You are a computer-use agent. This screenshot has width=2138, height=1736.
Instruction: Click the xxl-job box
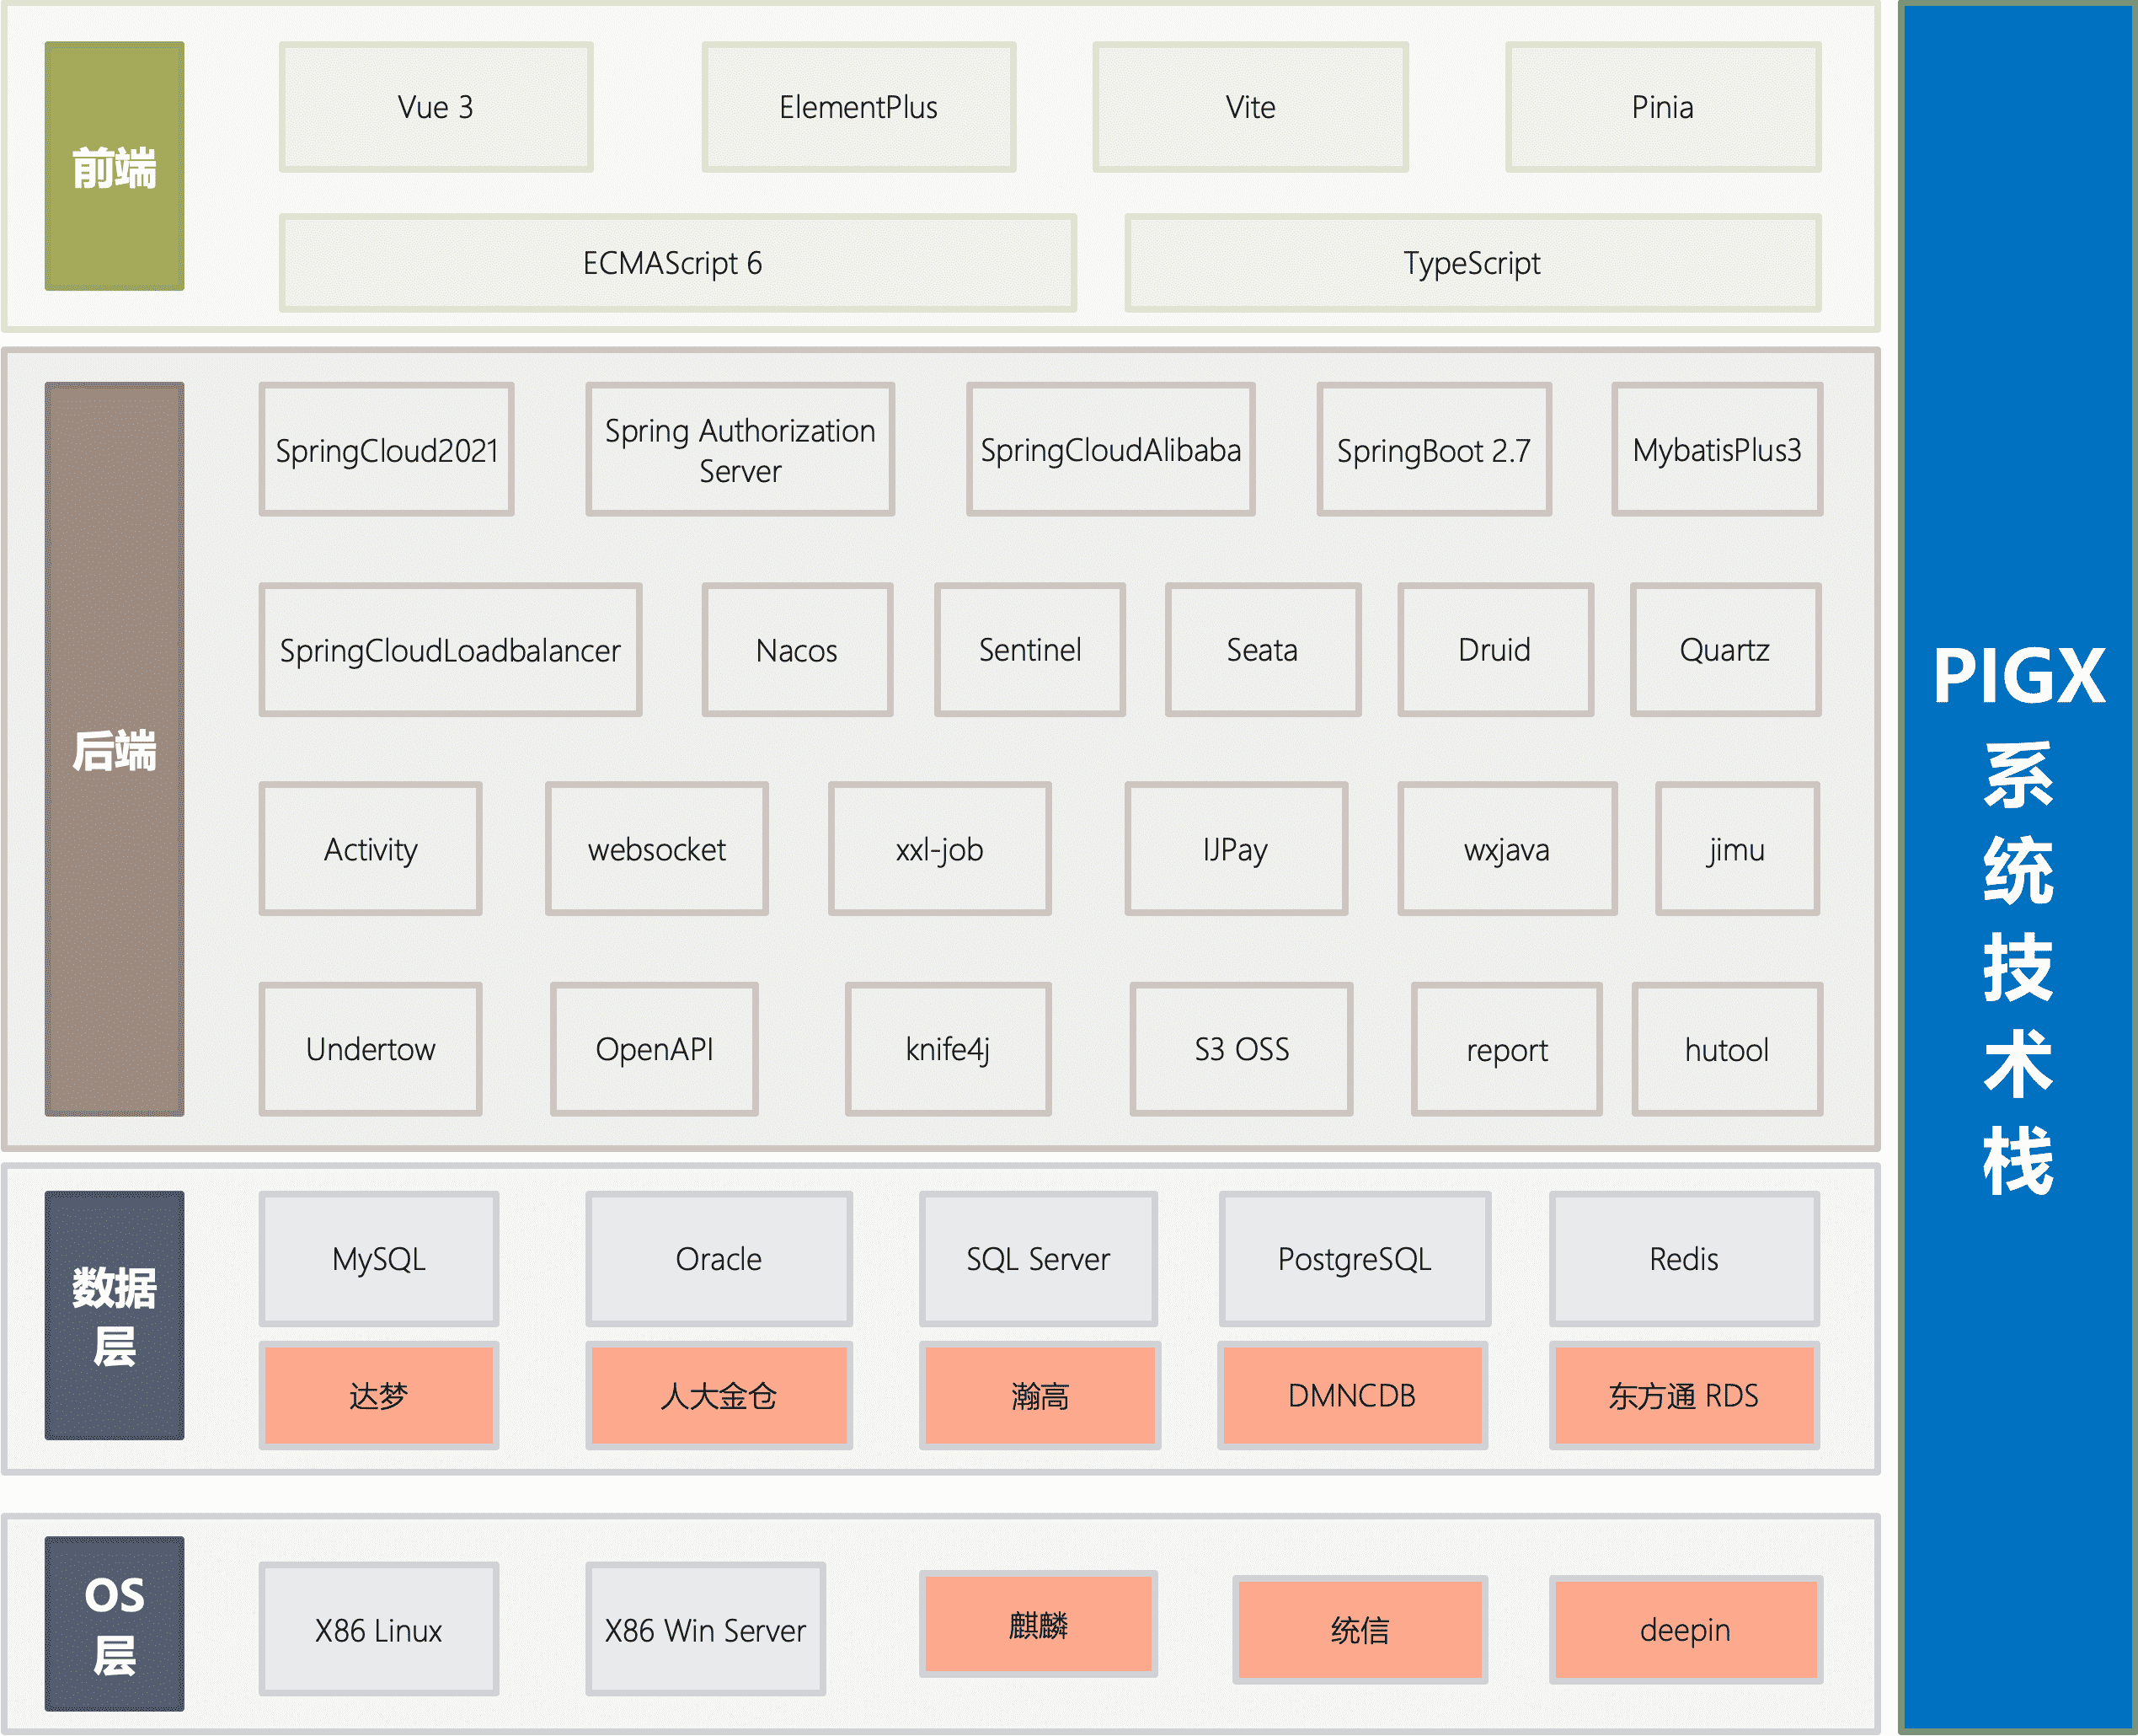[939, 849]
